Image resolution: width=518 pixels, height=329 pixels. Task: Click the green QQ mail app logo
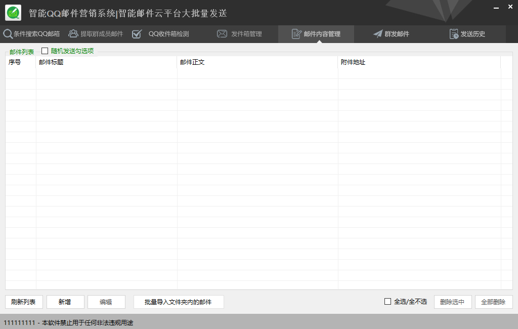(x=13, y=13)
